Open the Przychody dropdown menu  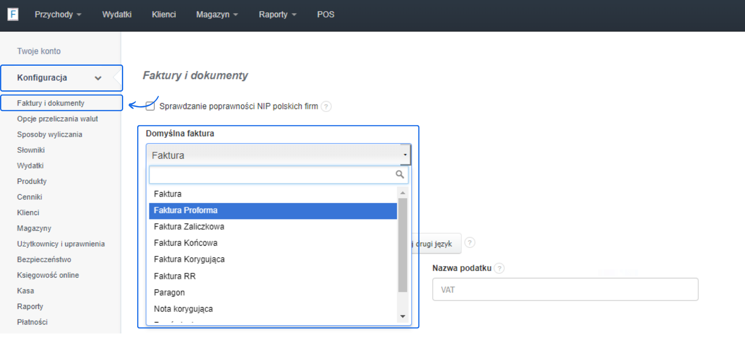58,14
